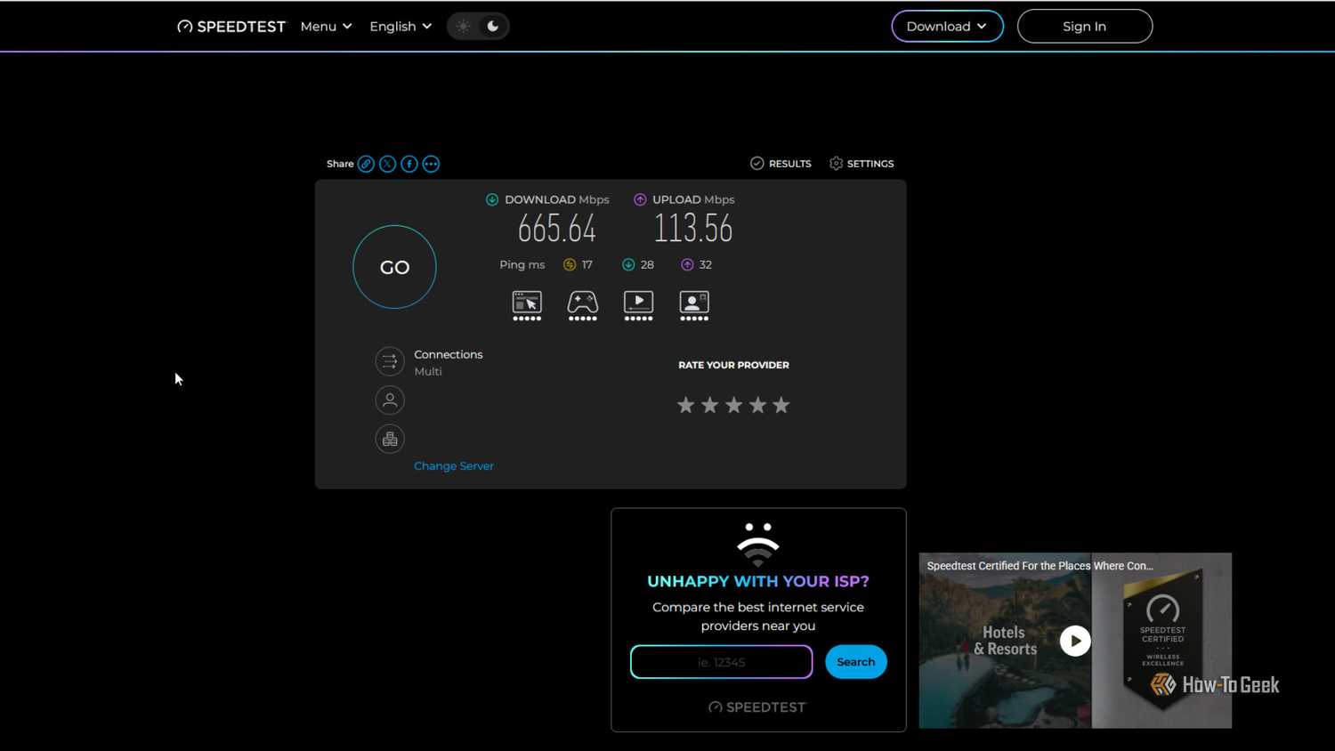Click the server building icon

pos(390,439)
